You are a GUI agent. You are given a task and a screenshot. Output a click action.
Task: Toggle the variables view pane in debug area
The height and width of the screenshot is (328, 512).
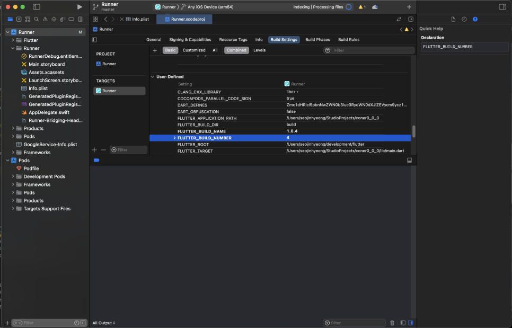coord(403,323)
